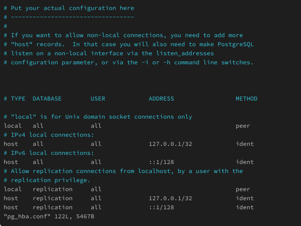This screenshot has width=301, height=226.
Task: Click the 'non-local connections' comment line
Action: click(x=123, y=35)
